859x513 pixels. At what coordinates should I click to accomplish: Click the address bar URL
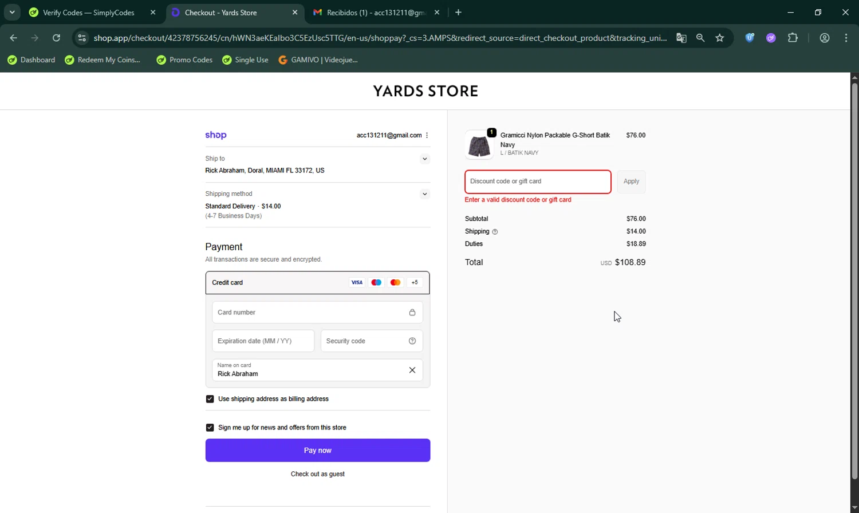[380, 38]
